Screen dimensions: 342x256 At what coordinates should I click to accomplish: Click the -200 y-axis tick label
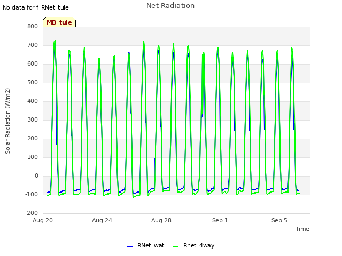[x=32, y=213]
